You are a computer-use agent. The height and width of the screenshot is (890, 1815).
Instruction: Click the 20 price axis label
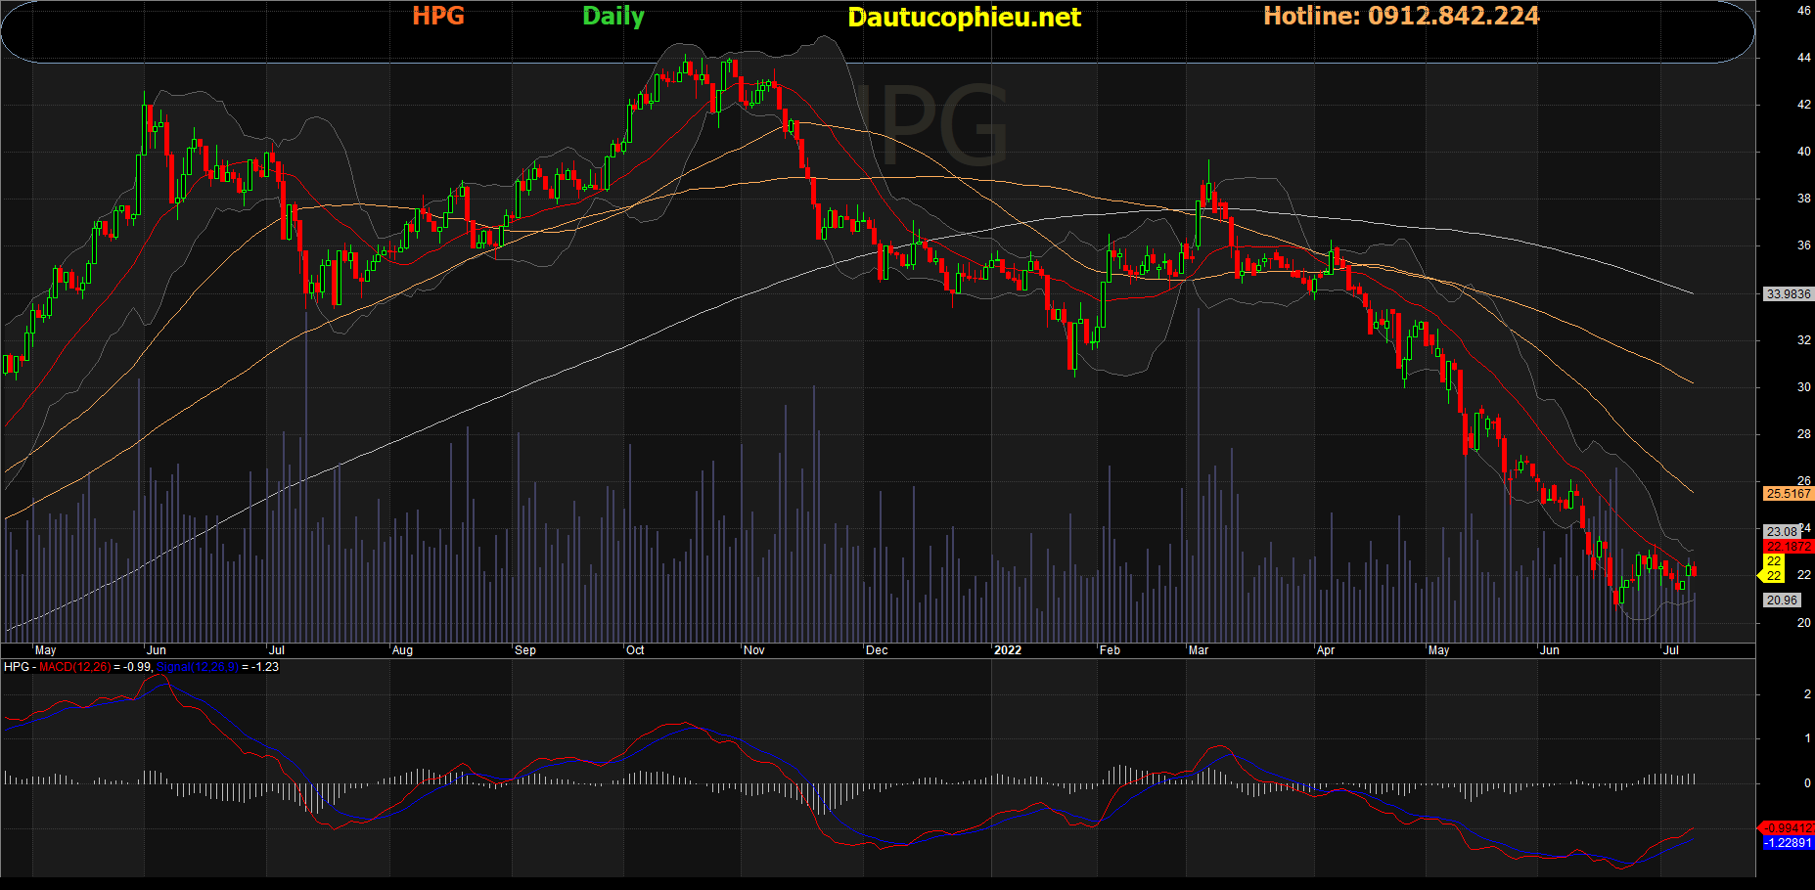coord(1803,623)
